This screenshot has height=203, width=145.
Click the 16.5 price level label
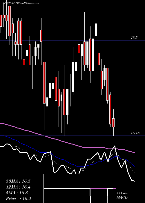tap(134, 38)
